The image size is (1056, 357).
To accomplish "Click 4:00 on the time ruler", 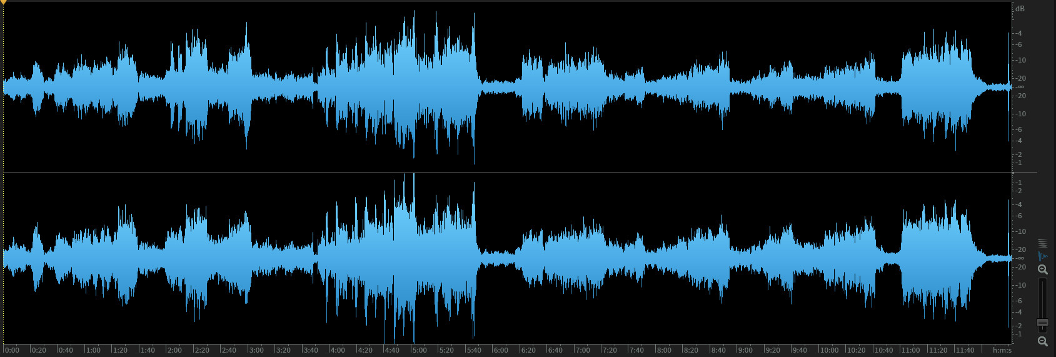I will 338,350.
